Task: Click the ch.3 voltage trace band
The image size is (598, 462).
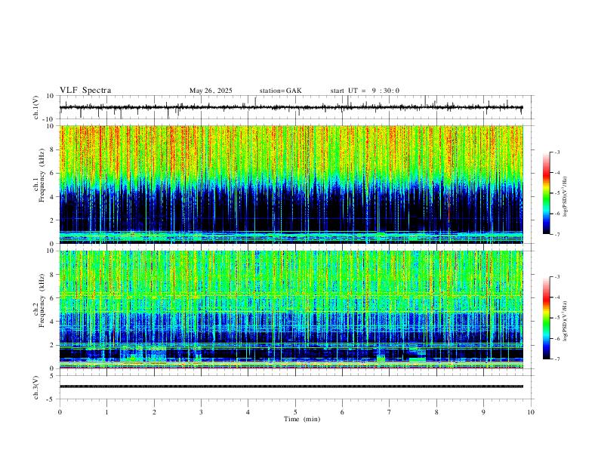Action: 291,387
